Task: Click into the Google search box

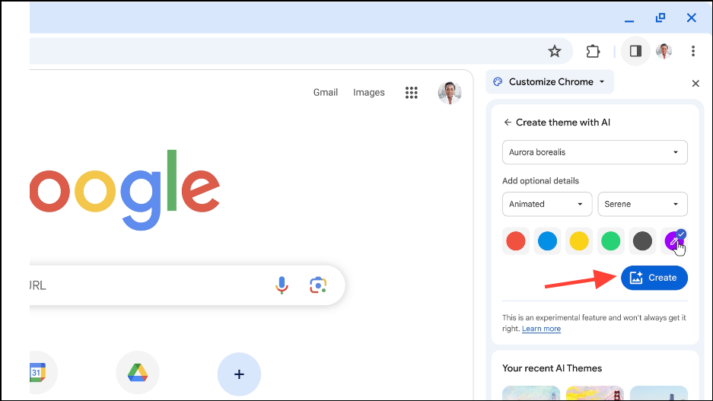Action: tap(187, 285)
